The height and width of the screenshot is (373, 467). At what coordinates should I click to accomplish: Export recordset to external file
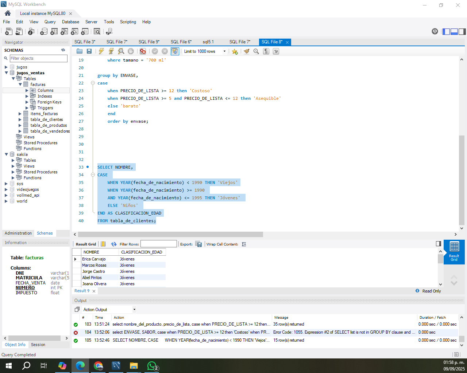[x=198, y=244]
